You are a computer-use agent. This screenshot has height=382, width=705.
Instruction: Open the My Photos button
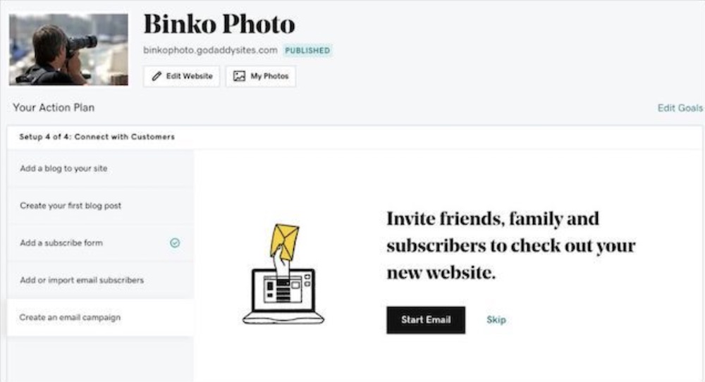(261, 76)
